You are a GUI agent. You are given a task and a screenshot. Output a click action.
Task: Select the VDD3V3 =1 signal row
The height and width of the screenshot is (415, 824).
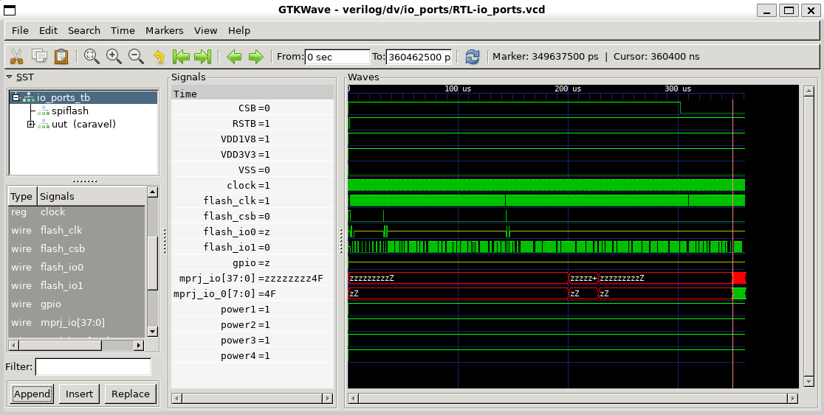coord(253,154)
